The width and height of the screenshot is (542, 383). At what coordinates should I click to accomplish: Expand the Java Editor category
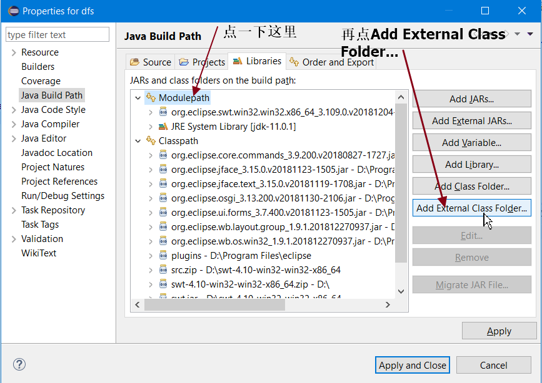click(14, 138)
